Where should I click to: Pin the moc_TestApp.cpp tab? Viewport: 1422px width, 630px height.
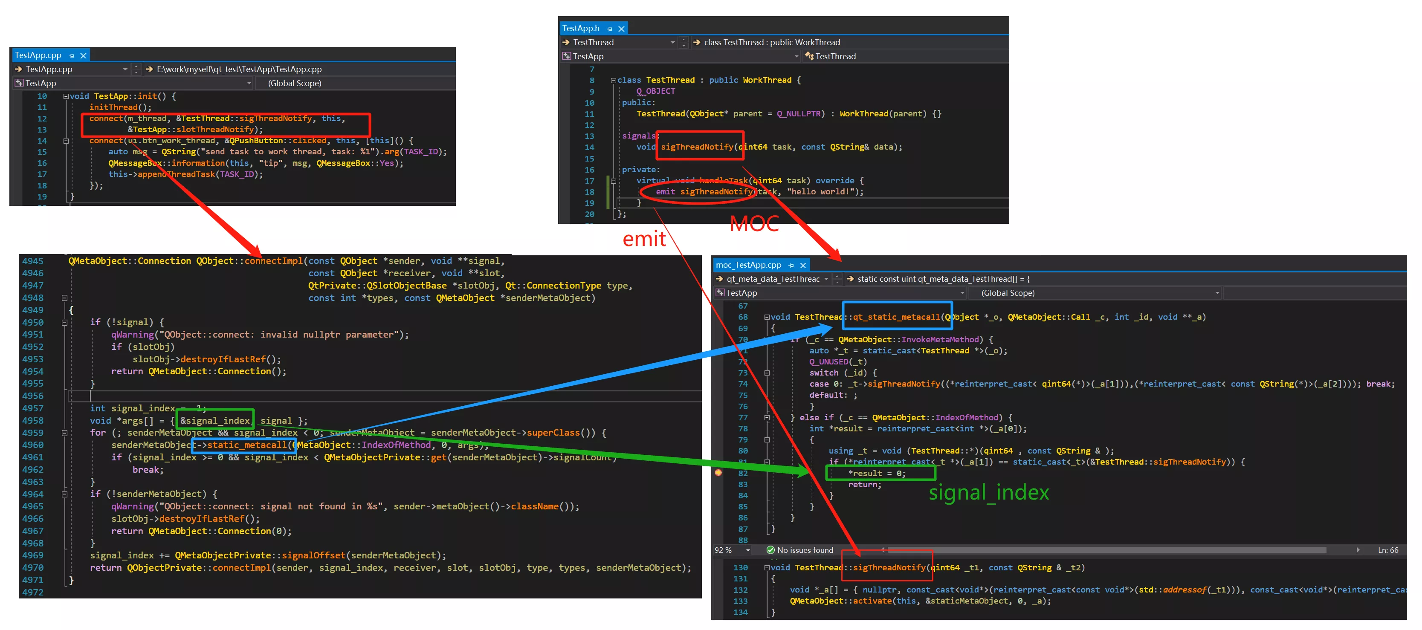click(791, 266)
